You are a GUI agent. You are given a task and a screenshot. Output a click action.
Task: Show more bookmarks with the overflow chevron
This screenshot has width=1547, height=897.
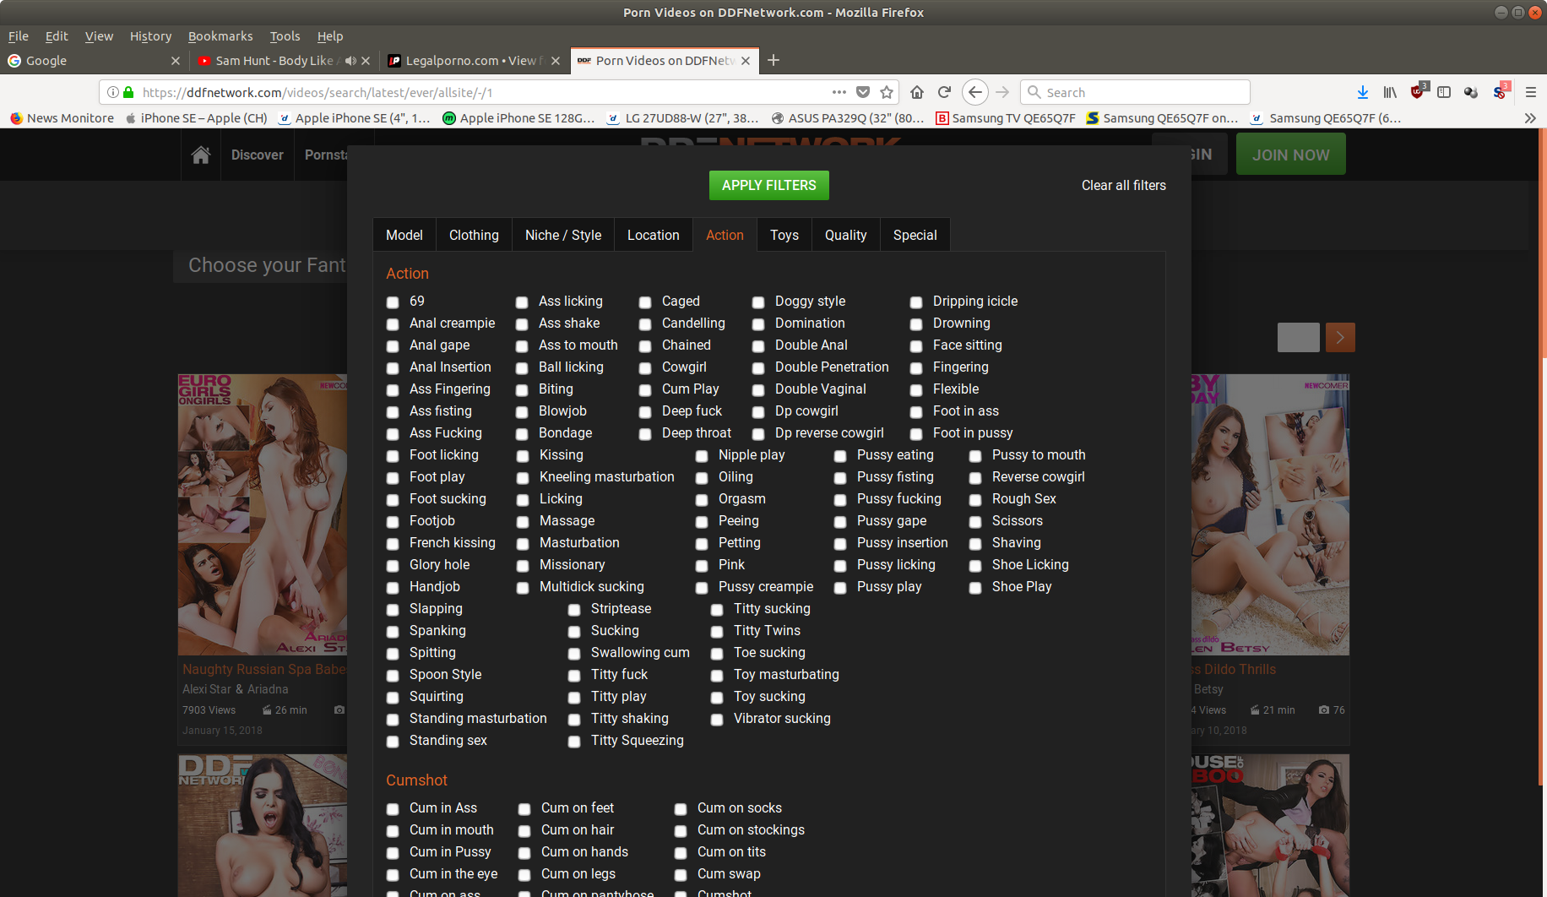(x=1529, y=118)
